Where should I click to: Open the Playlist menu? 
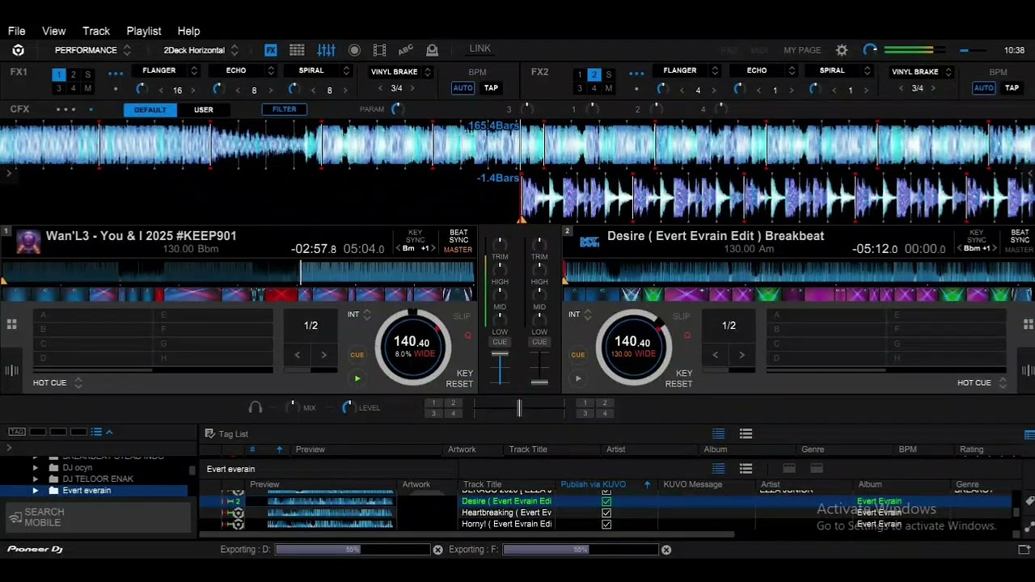[143, 31]
